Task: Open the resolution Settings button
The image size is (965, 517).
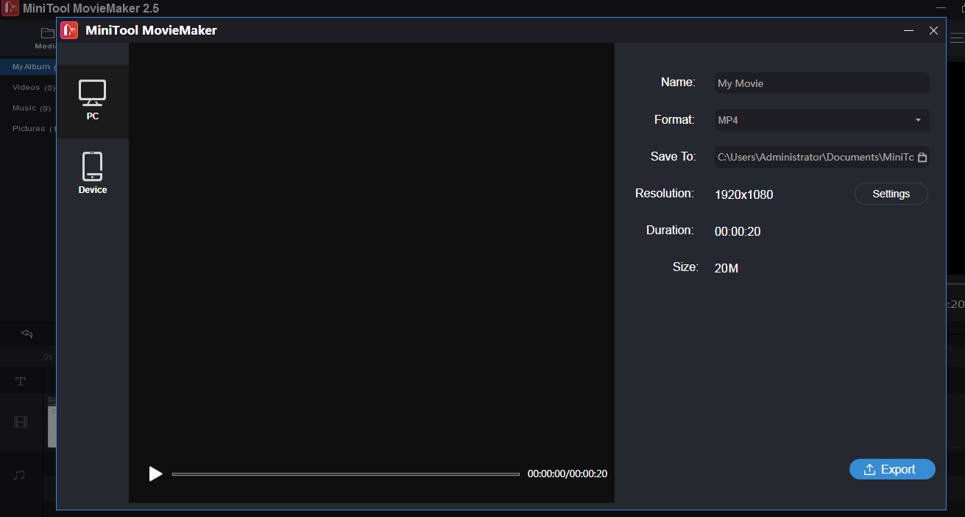Action: [891, 194]
